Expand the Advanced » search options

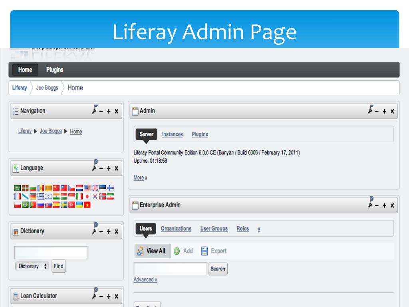tap(145, 279)
